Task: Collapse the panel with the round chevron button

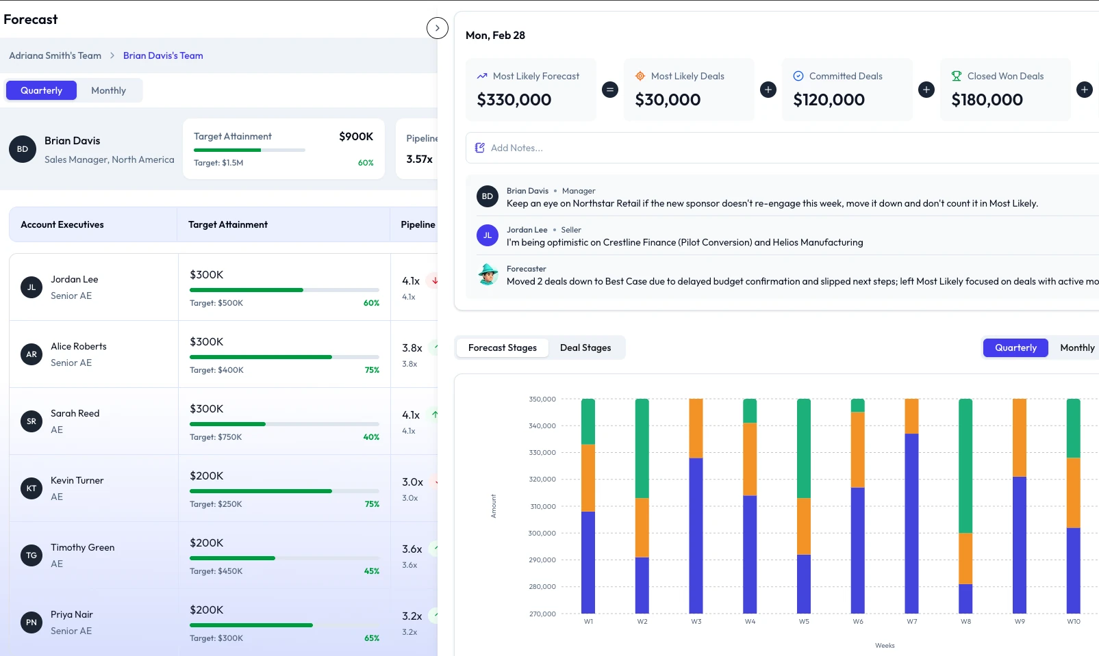Action: click(437, 28)
